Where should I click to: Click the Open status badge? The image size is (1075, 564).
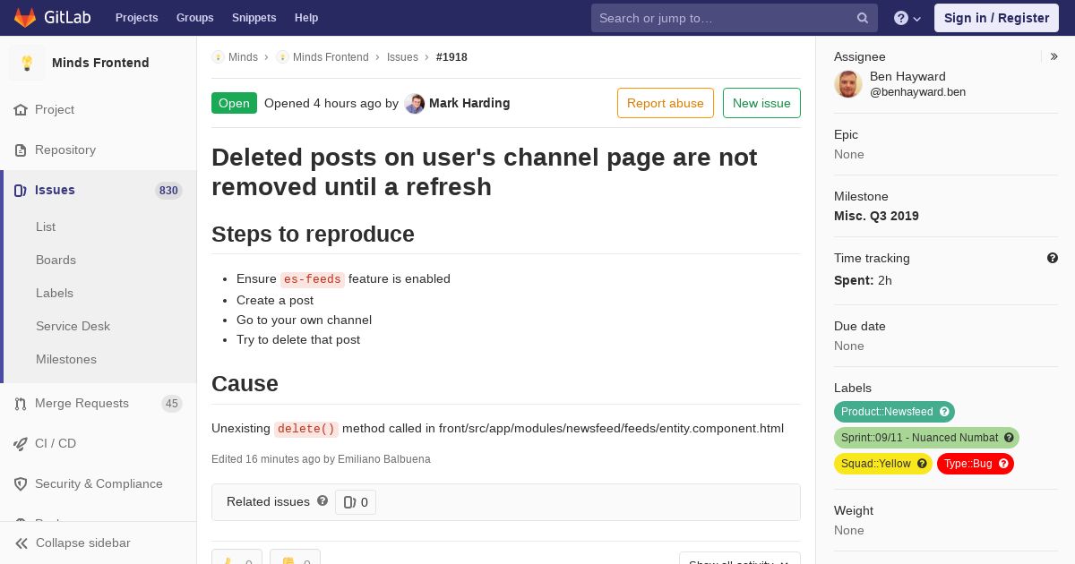tap(234, 103)
